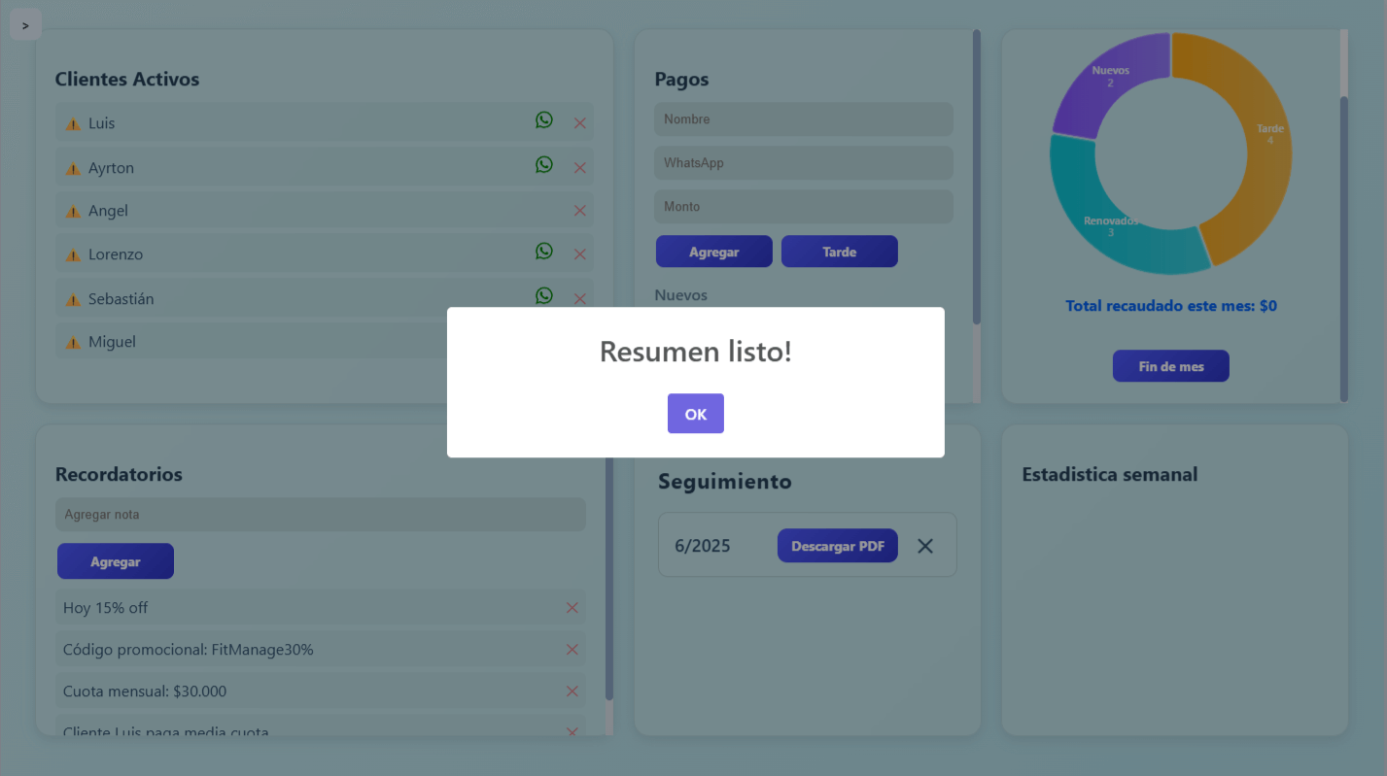Click warning icon next to Sebastián
Image resolution: width=1387 pixels, height=776 pixels.
(x=73, y=299)
